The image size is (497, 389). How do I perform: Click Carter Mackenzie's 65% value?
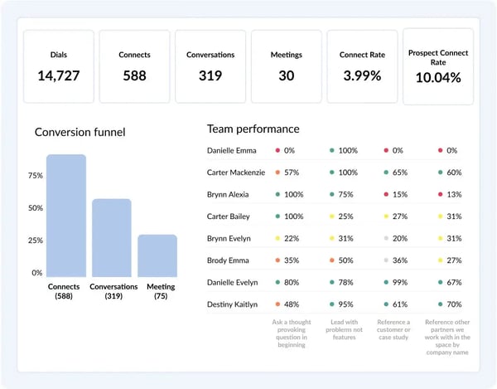[400, 173]
